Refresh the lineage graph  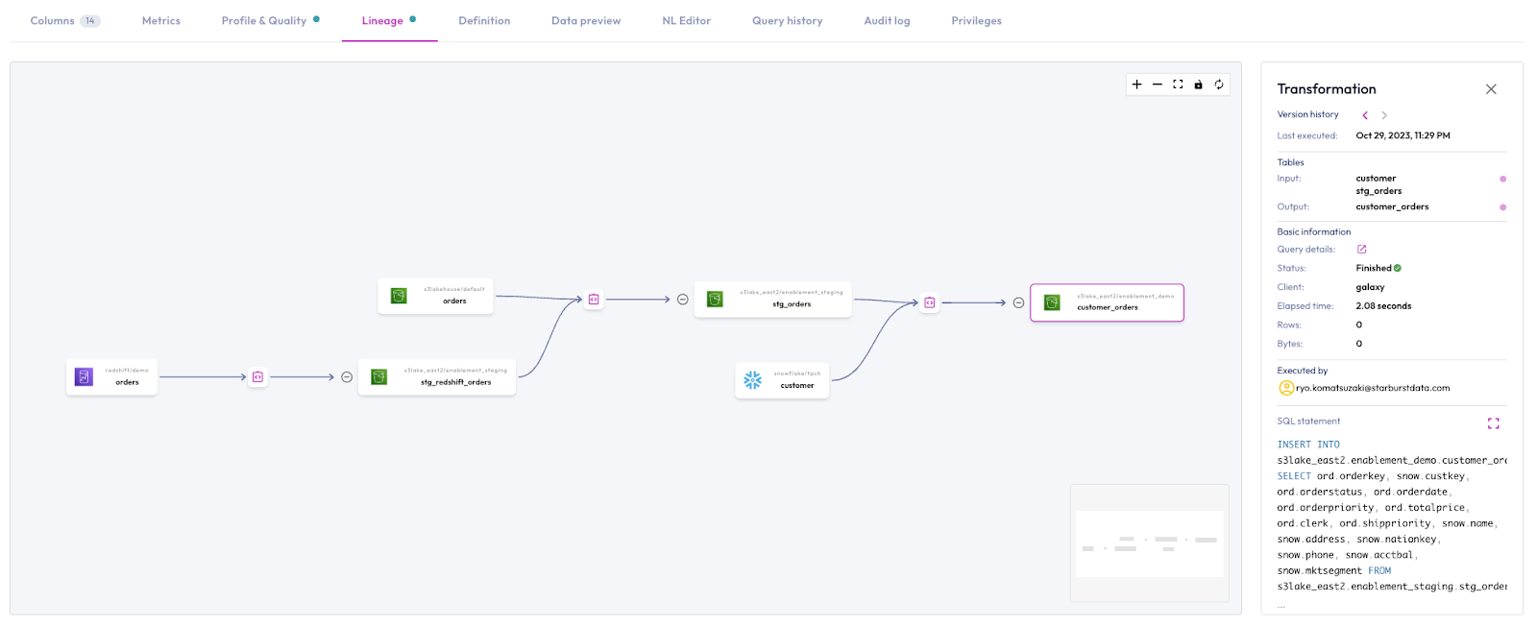tap(1219, 84)
